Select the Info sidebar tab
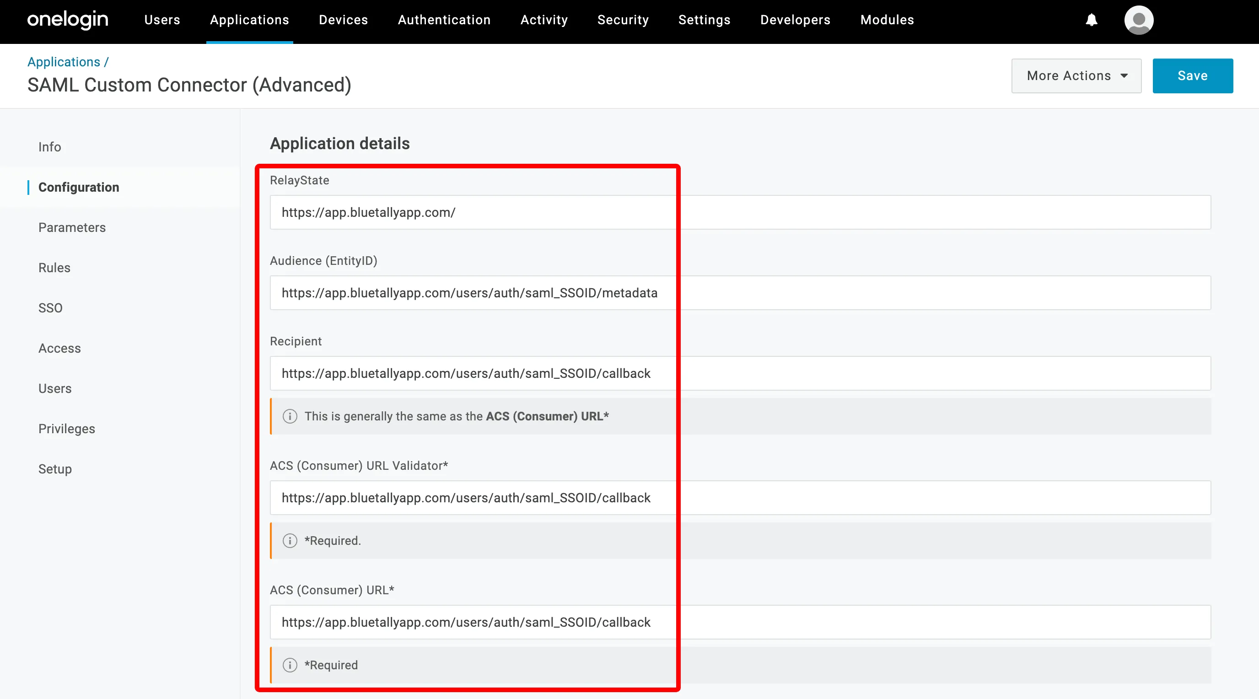 click(x=50, y=147)
